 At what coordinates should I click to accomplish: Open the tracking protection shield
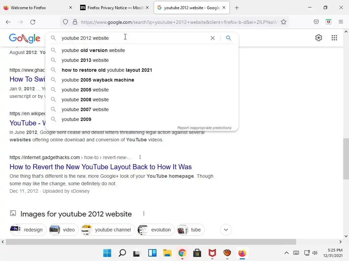click(x=65, y=22)
